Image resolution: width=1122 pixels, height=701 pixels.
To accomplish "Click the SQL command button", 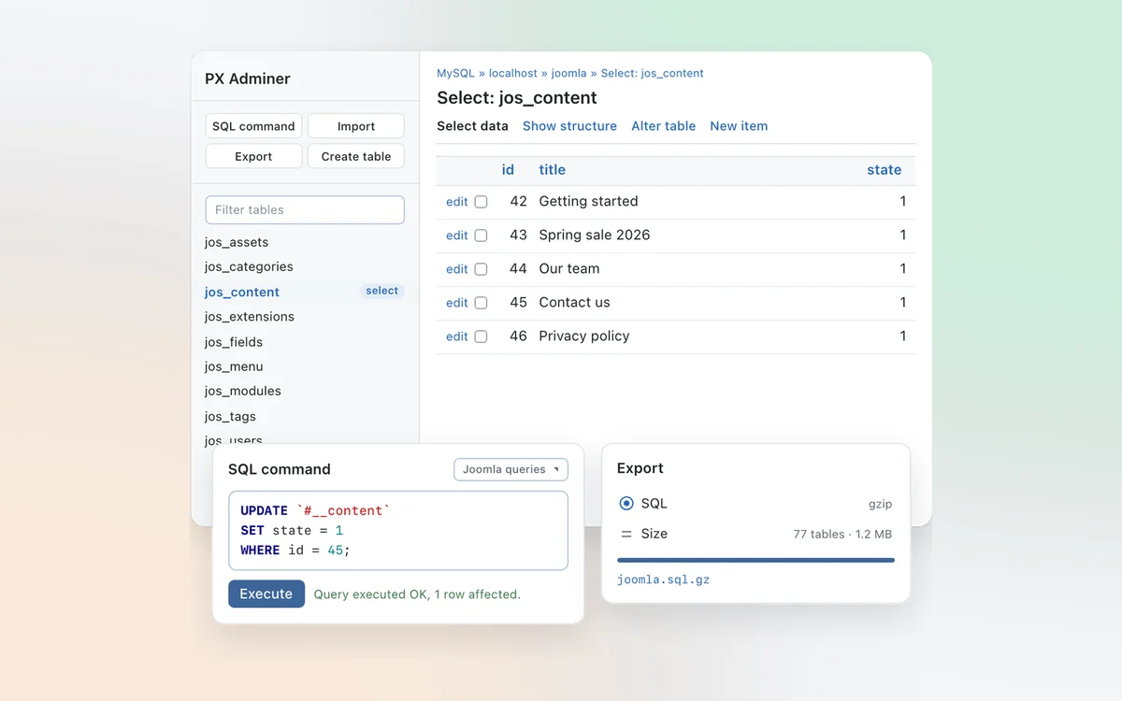I will tap(253, 126).
